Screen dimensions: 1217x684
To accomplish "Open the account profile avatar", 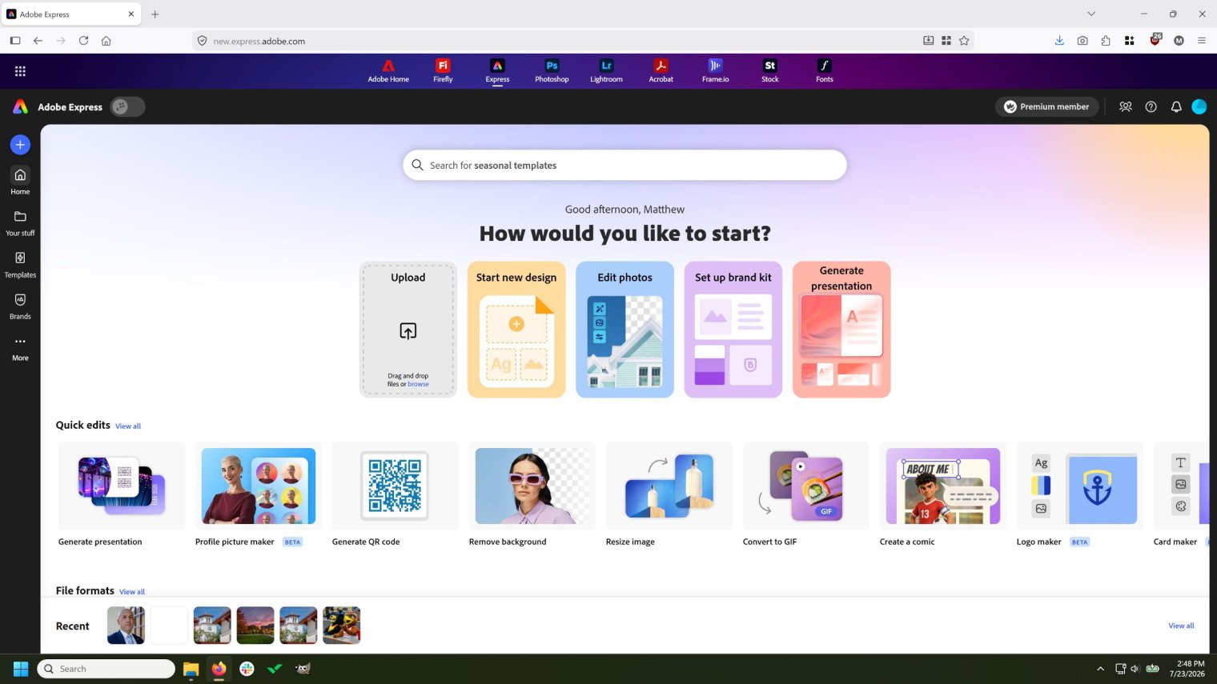I will [1199, 106].
